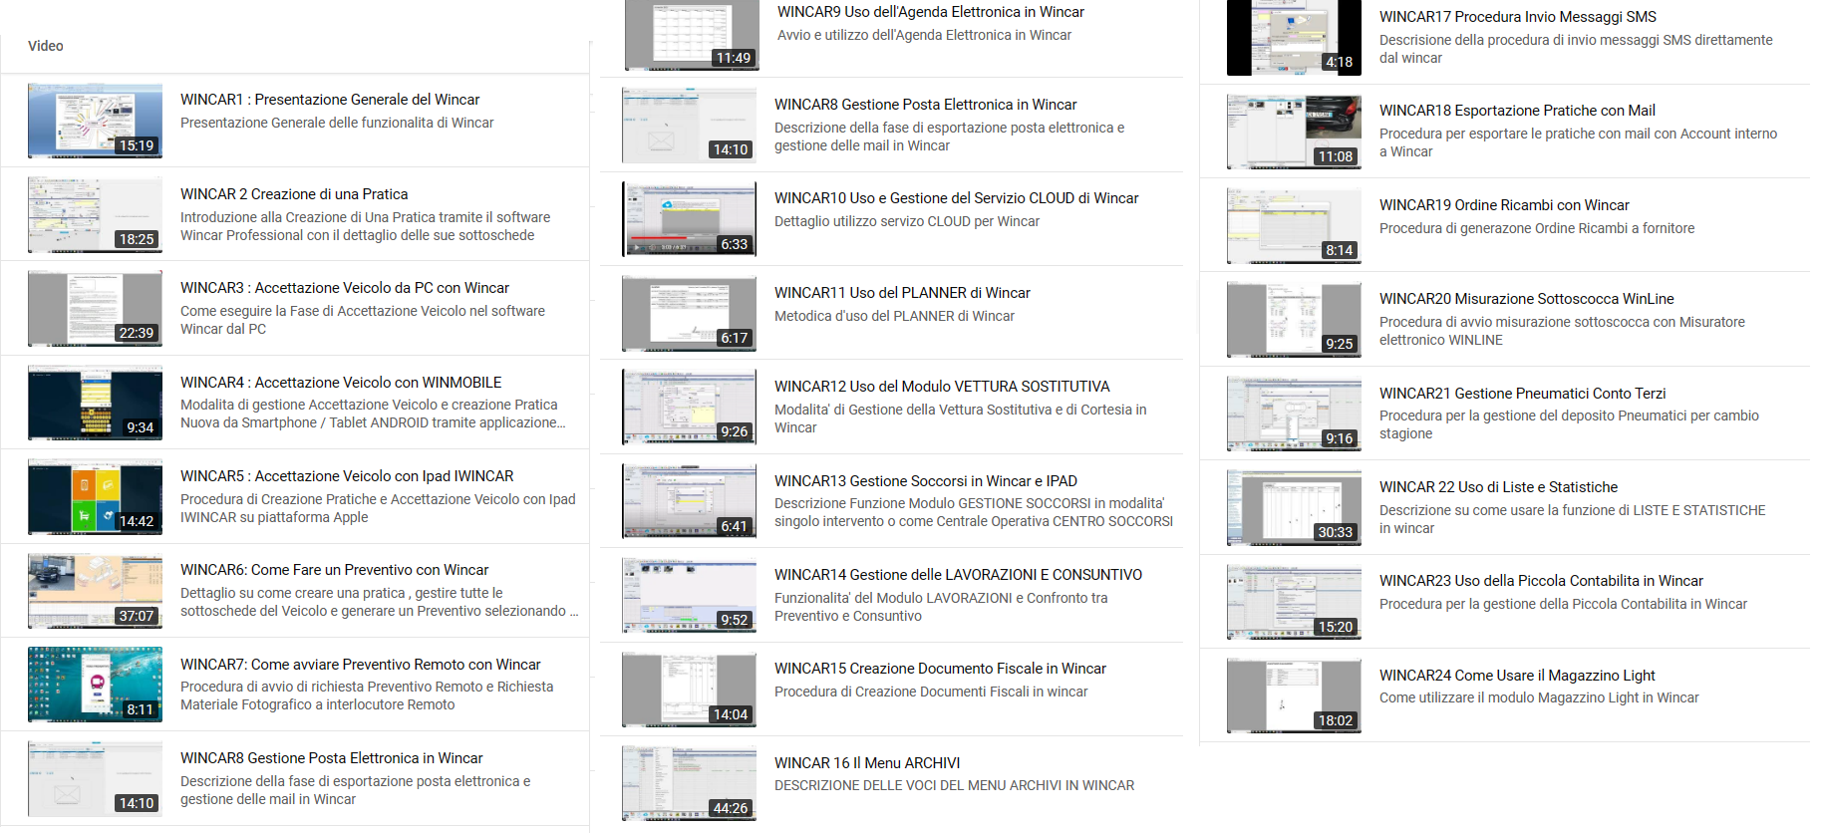Open WINCAR19 Ordine Ricambi thumbnail
This screenshot has width=1825, height=833.
[x=1294, y=226]
